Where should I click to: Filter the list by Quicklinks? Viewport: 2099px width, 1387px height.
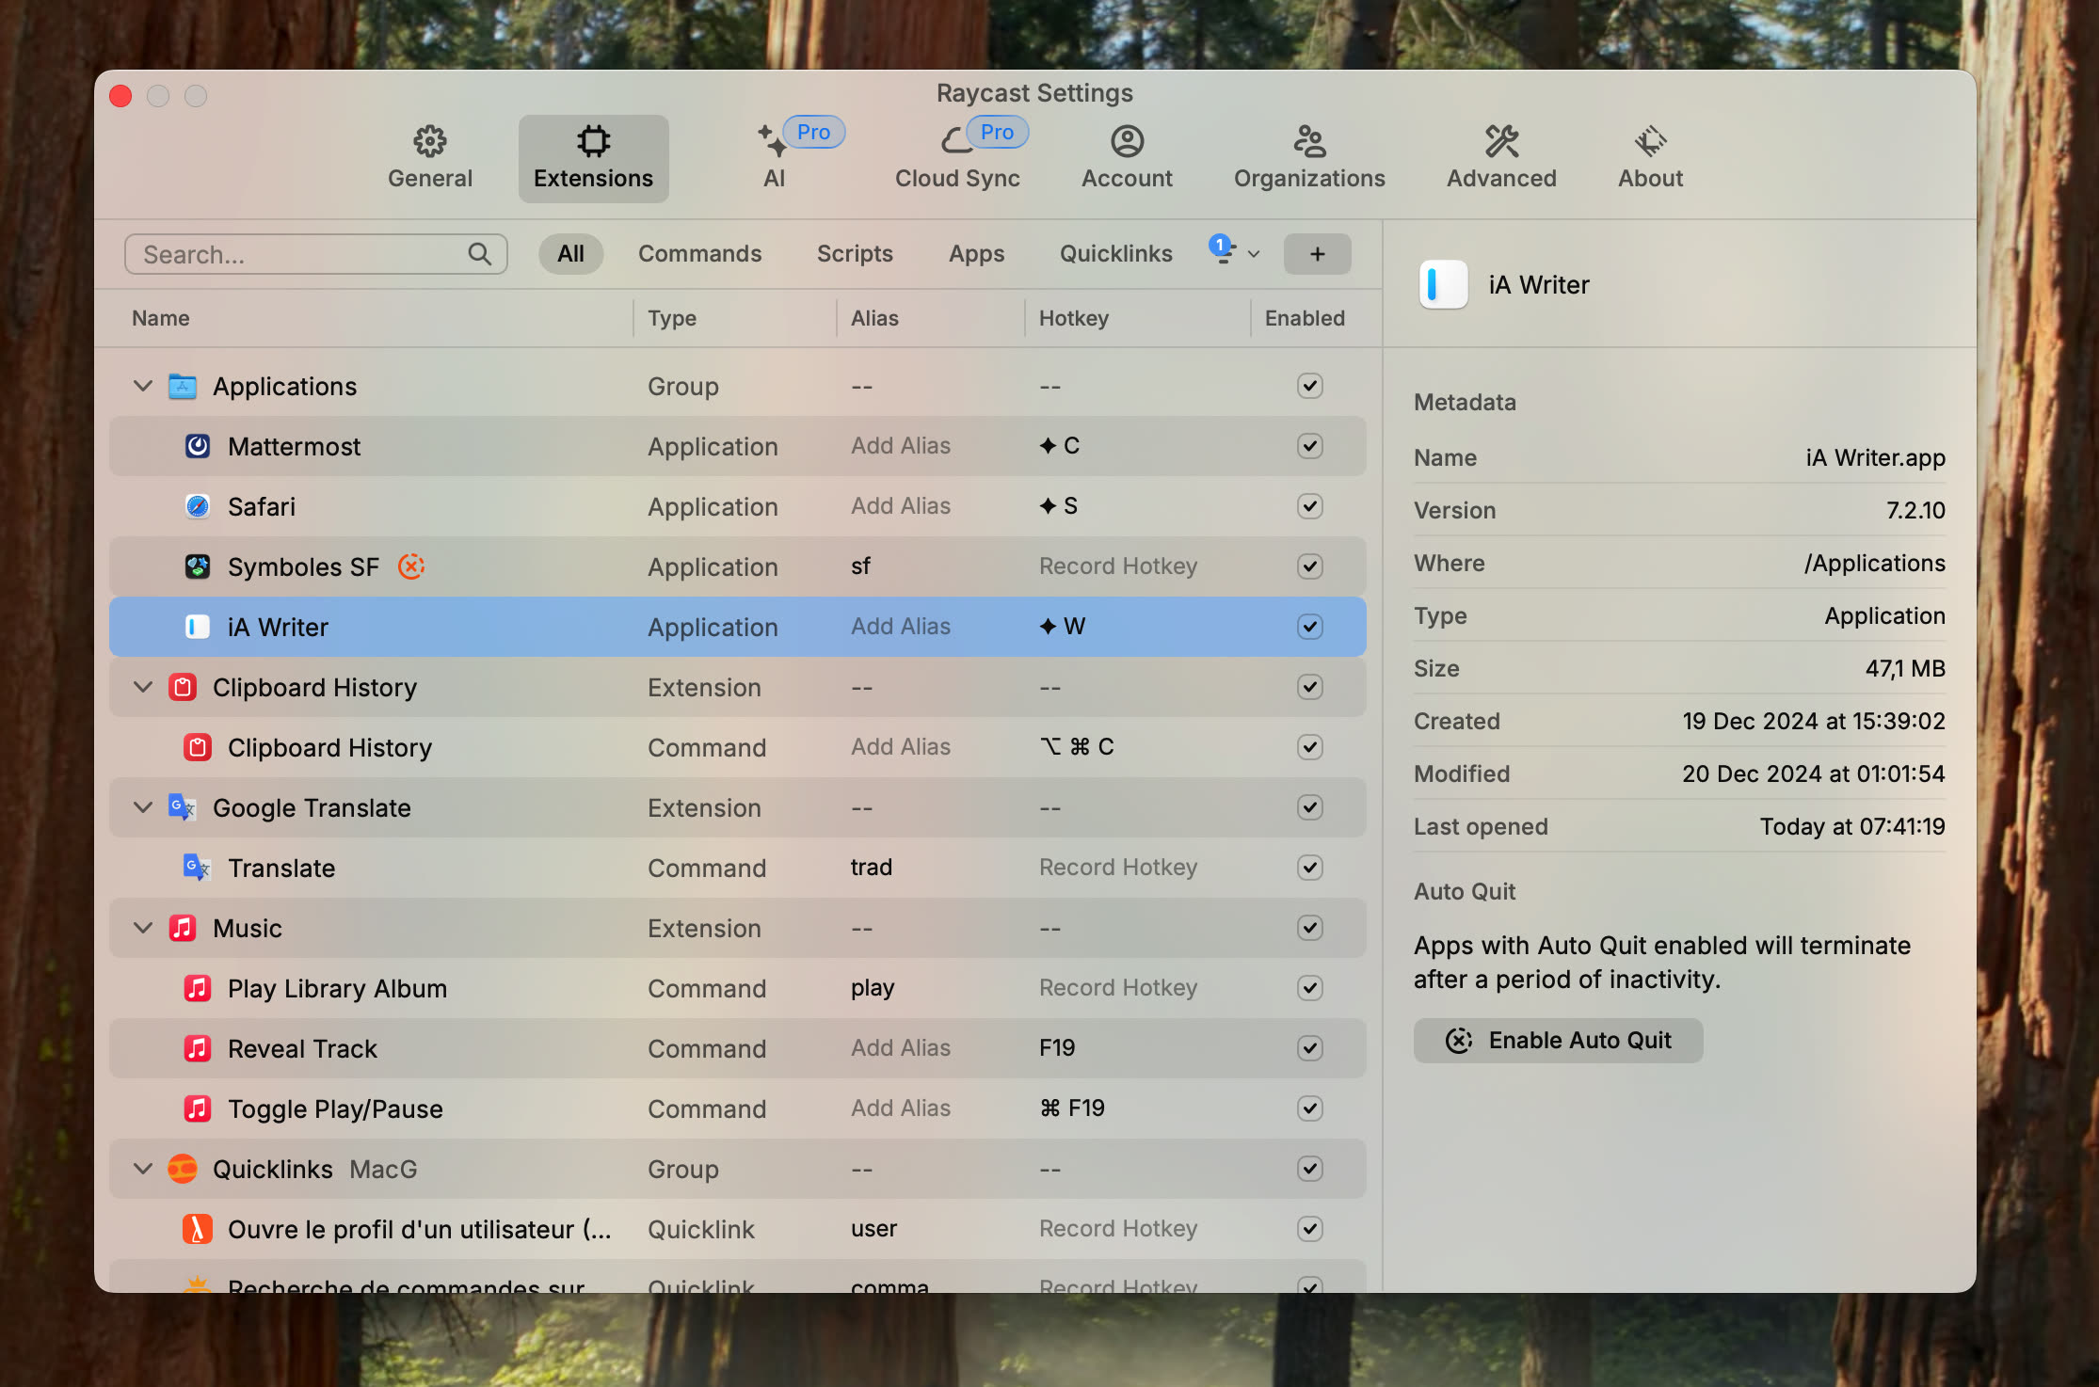[1115, 254]
